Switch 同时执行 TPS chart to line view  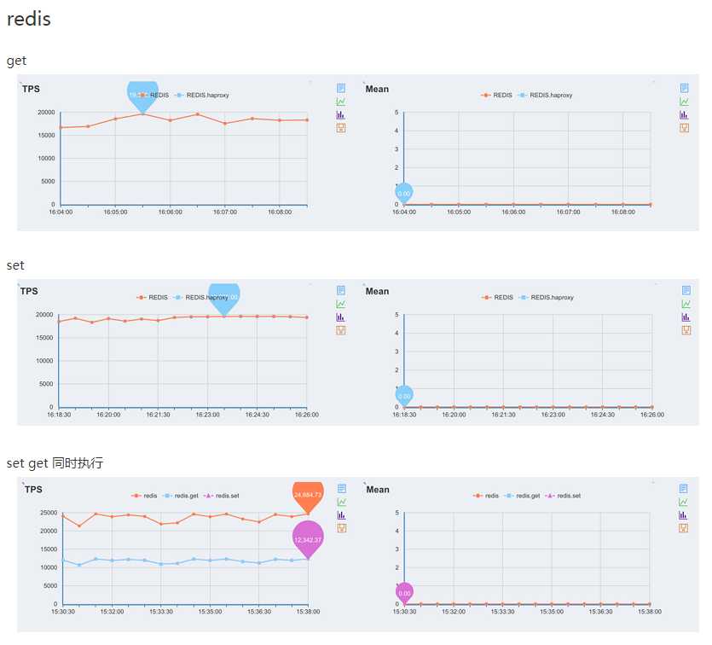coord(342,502)
